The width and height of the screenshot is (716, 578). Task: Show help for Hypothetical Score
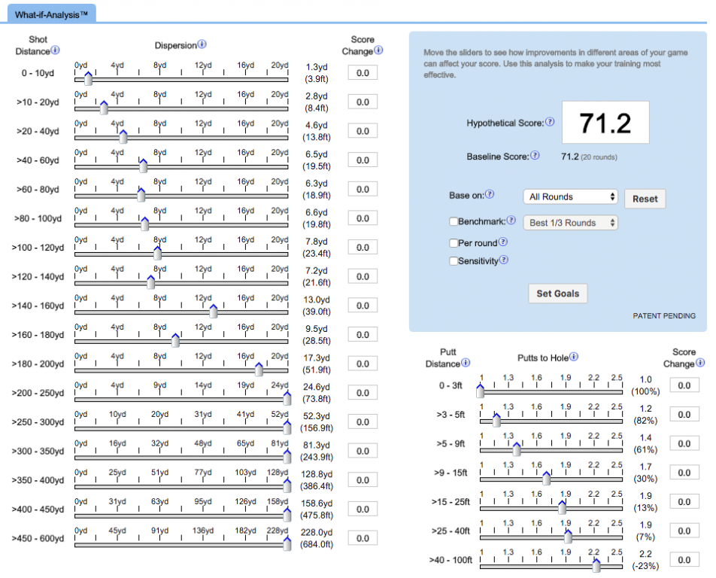pos(550,121)
